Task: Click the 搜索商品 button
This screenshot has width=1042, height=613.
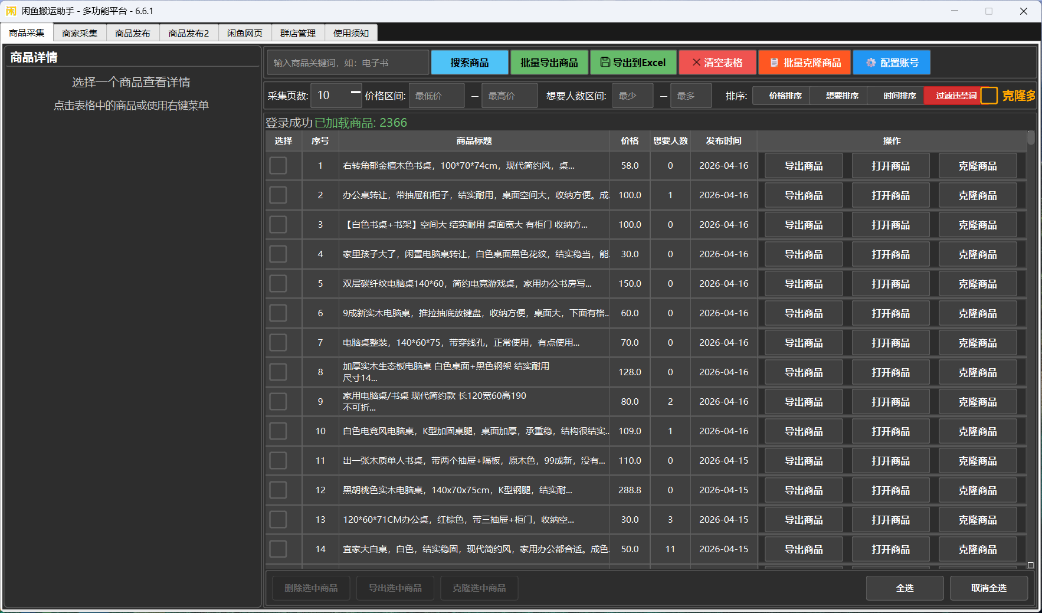Action: coord(470,63)
